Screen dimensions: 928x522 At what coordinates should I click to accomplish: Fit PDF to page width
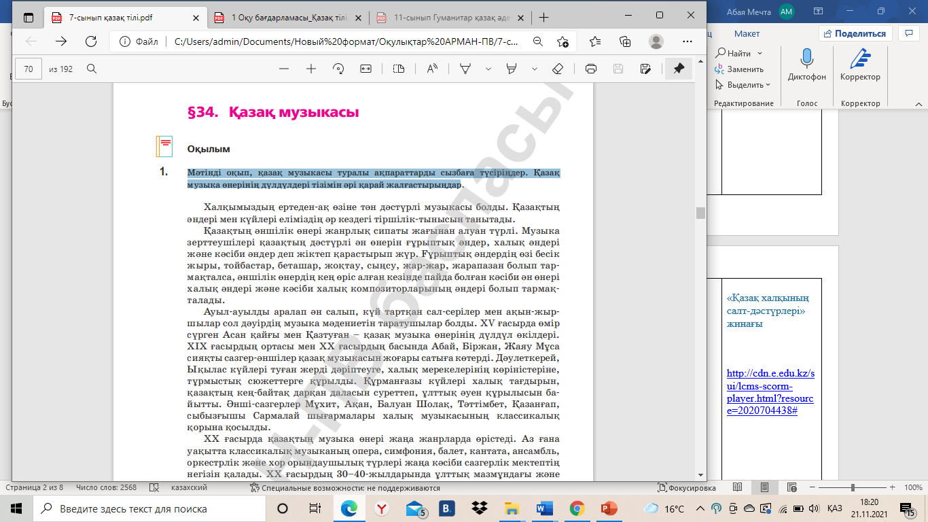365,69
